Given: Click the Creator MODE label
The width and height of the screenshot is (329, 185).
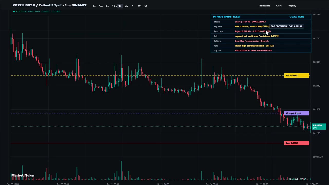Looking at the screenshot, I should (297, 17).
